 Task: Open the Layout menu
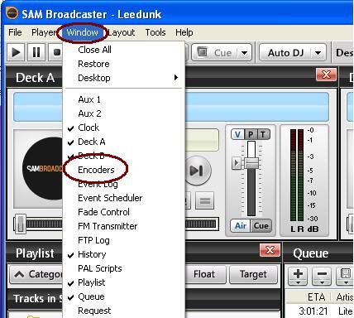coord(122,32)
